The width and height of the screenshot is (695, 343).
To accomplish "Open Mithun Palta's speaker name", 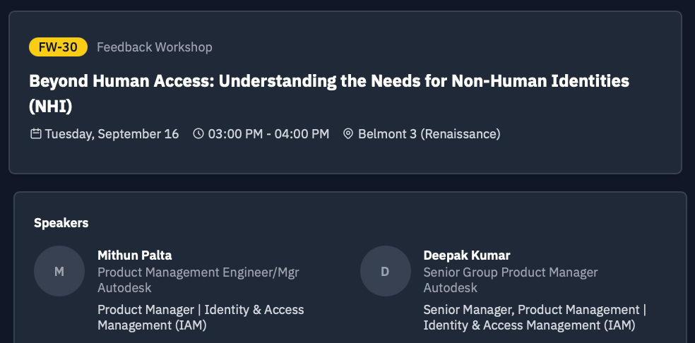I will point(134,255).
